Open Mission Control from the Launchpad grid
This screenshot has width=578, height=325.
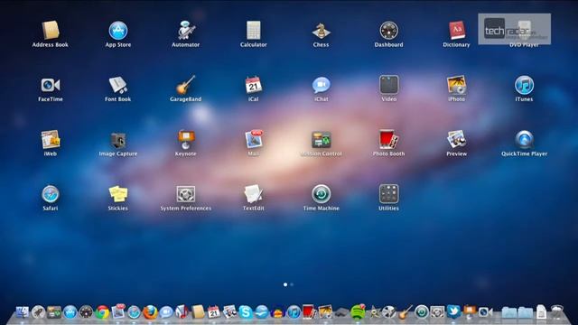coord(322,140)
